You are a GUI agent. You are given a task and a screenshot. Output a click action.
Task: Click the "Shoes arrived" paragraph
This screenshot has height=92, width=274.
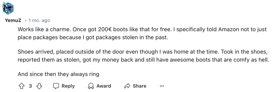[143, 56]
